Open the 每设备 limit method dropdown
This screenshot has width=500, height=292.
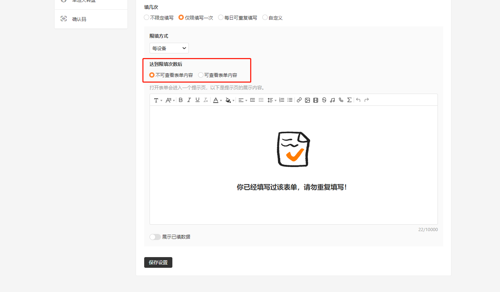point(169,48)
